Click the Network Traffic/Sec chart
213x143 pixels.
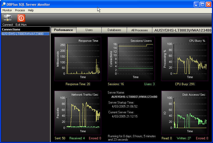coord(78,113)
